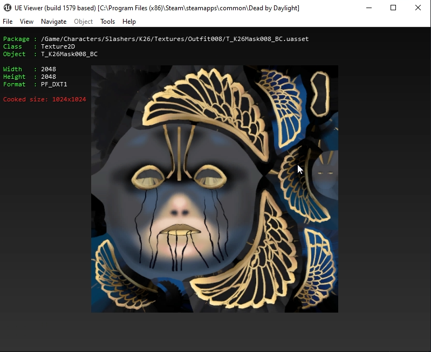This screenshot has width=431, height=352.
Task: Open the Object menu
Action: tap(83, 22)
